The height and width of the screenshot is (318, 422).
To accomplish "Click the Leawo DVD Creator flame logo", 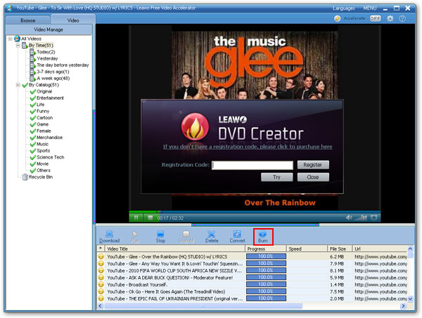I will point(195,127).
